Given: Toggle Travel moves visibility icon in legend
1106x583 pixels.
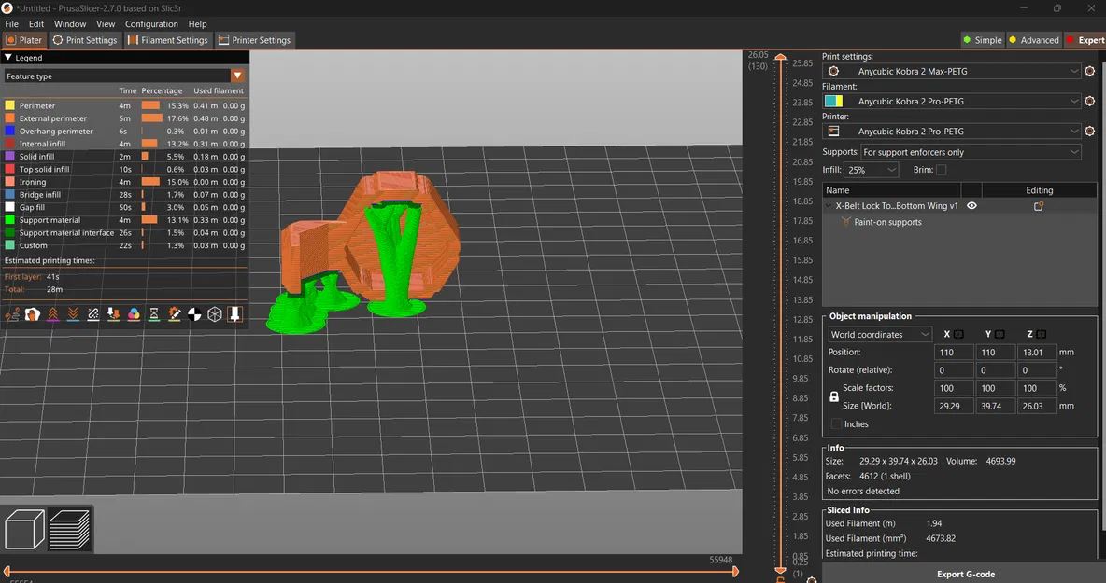Looking at the screenshot, I should 13,314.
